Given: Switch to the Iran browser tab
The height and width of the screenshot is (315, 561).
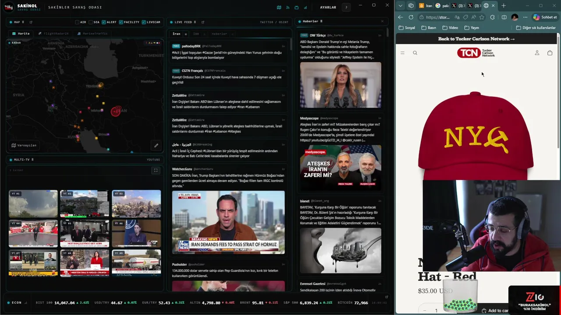Looking at the screenshot, I should tap(426, 6).
